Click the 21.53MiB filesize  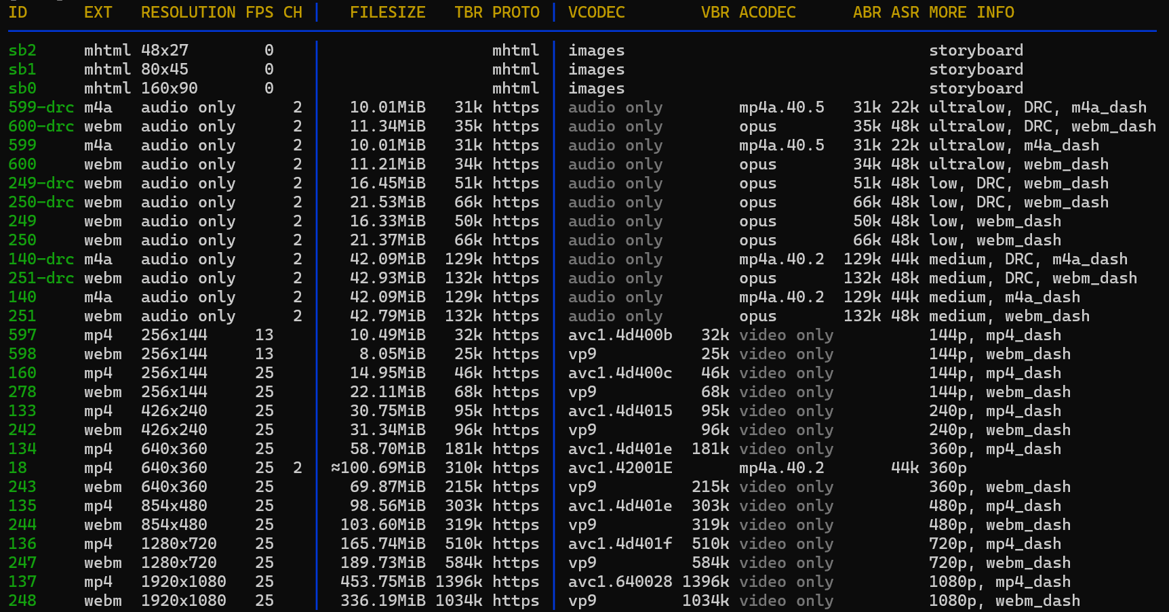pos(388,202)
